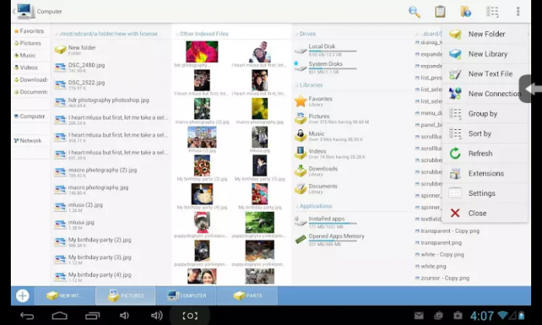Choose New Folder from the menu
542x325 pixels.
(486, 34)
